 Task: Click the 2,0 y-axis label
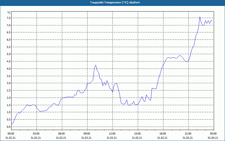(x=9, y=98)
